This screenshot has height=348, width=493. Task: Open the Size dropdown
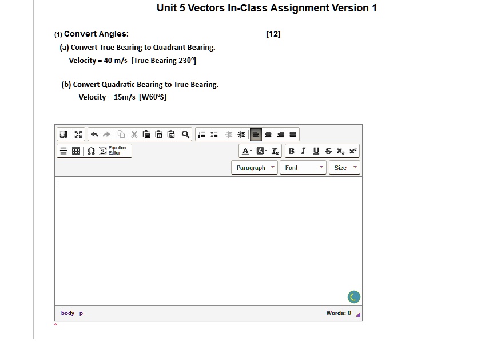[344, 167]
